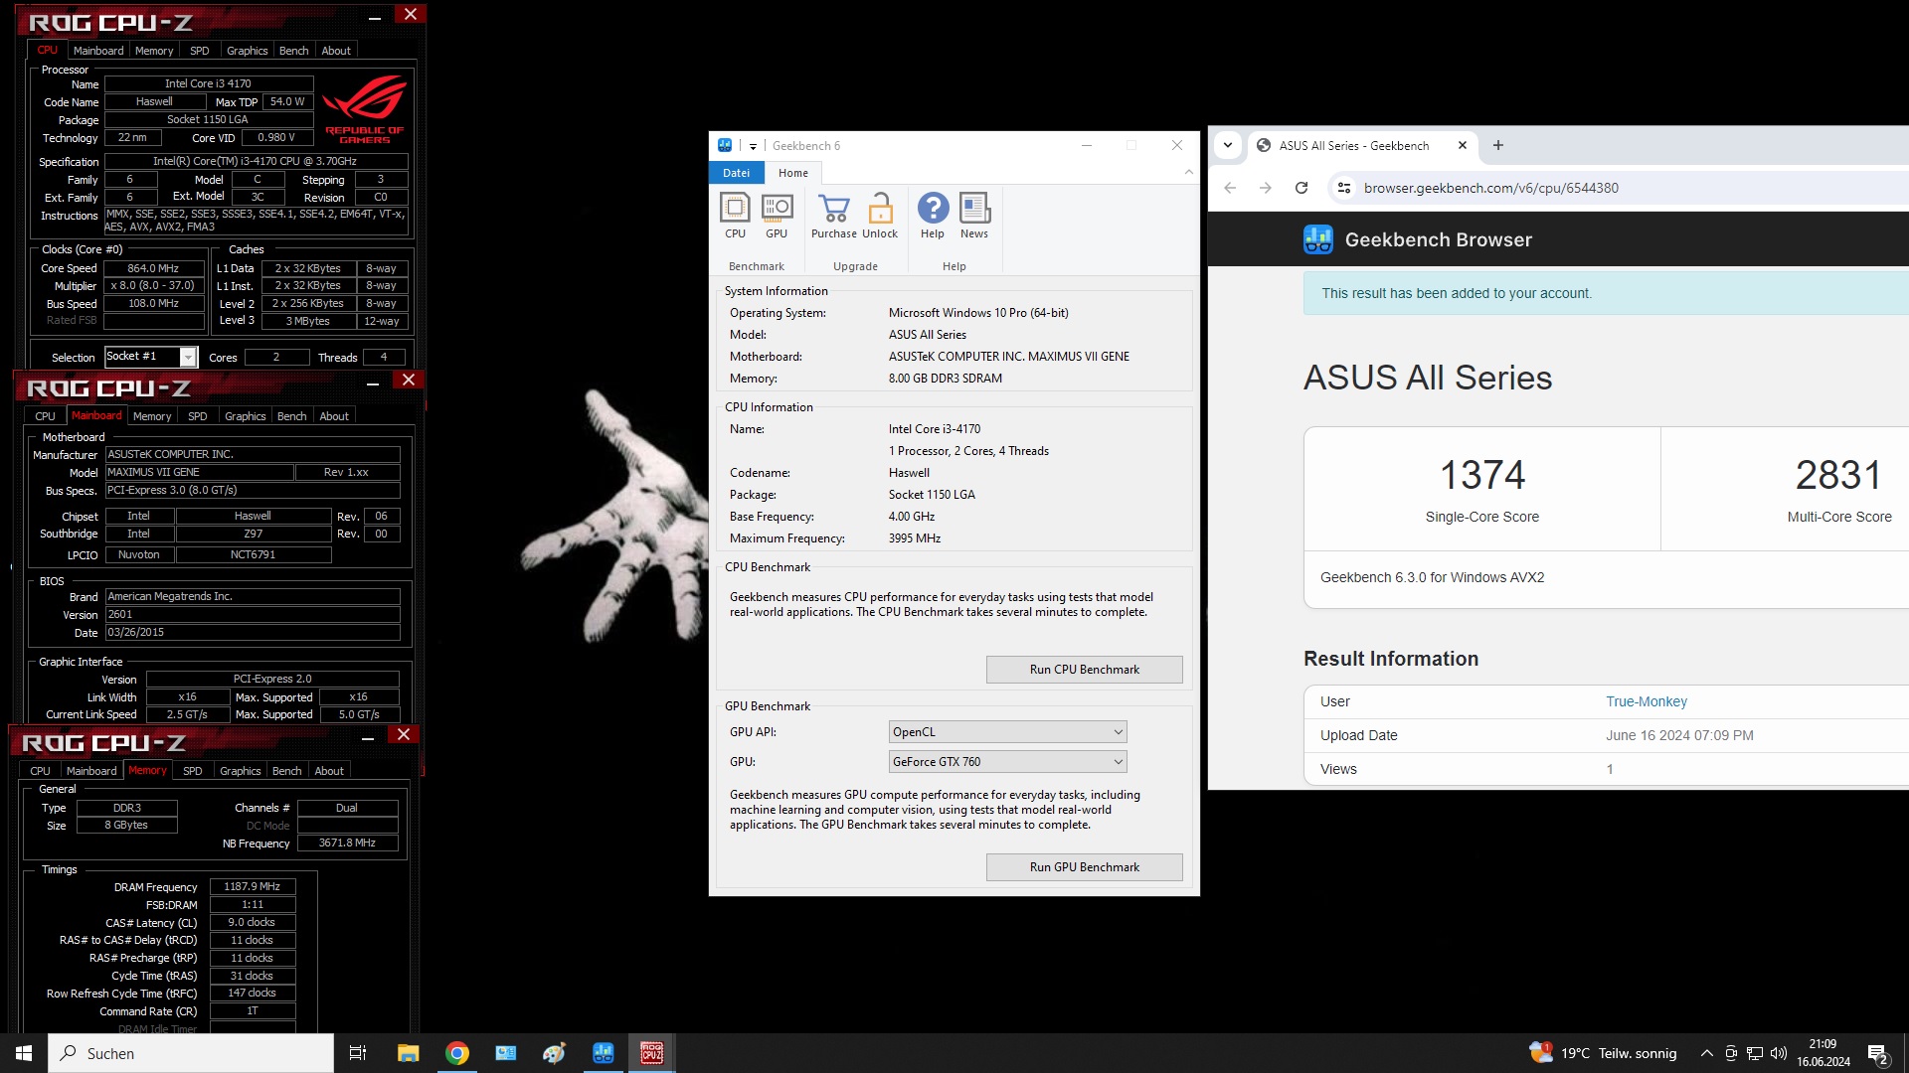Select the GPU benchmark icon in Geekbench ribbon
Viewport: 1909px width, 1073px height.
(x=777, y=216)
